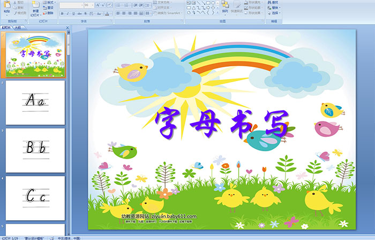Image resolution: width=375 pixels, height=240 pixels.
Task: Click the Find (查找) button
Action: pyautogui.click(x=274, y=2)
